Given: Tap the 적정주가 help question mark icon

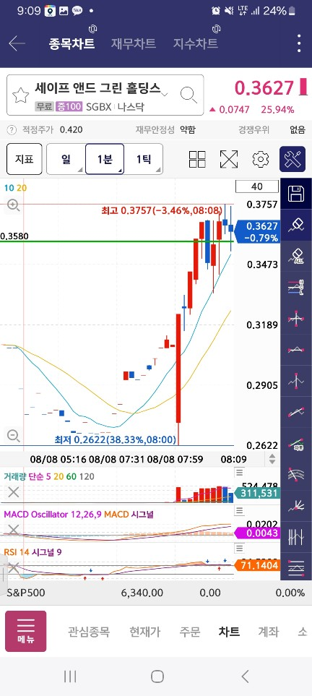Looking at the screenshot, I should coord(12,130).
